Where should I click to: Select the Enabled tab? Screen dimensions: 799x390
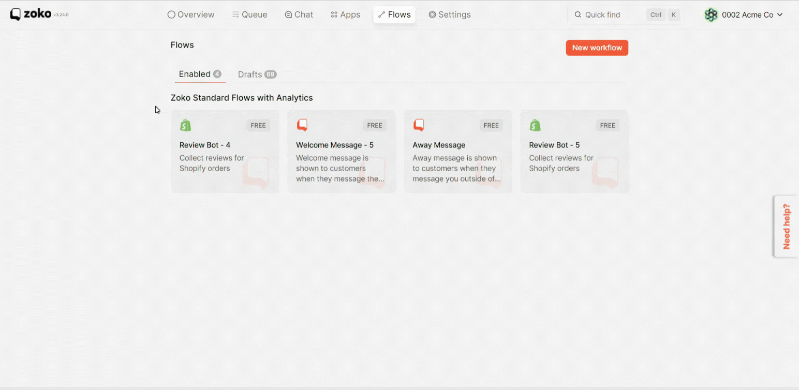(x=200, y=74)
